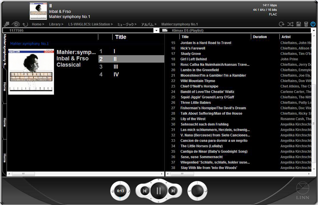
Task: Select track III in the album list
Action: pos(116,66)
